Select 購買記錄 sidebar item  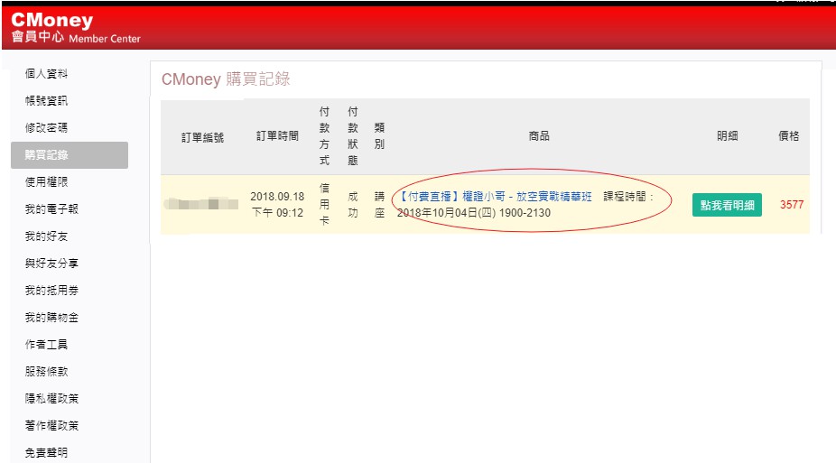(70, 155)
